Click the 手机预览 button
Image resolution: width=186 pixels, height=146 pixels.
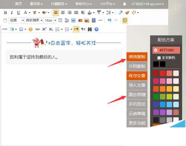[137, 104]
